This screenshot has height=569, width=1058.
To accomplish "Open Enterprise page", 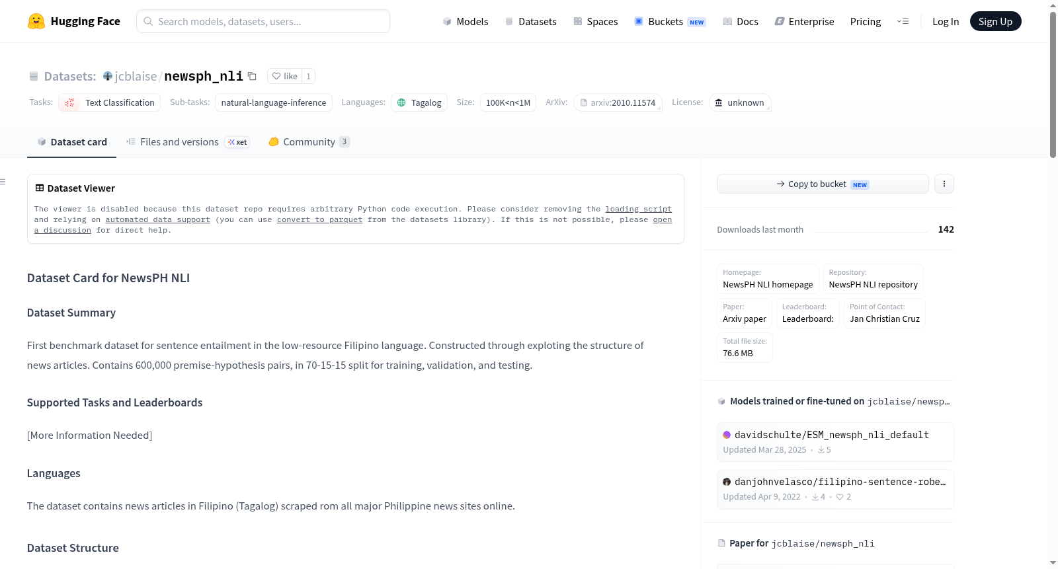I will pyautogui.click(x=804, y=21).
